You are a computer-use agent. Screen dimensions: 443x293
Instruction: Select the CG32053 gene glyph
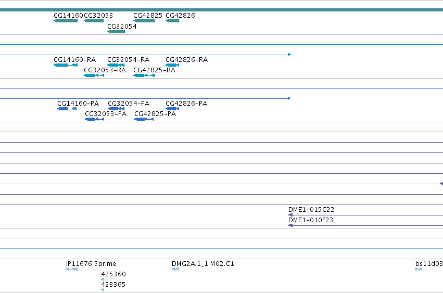[94, 21]
